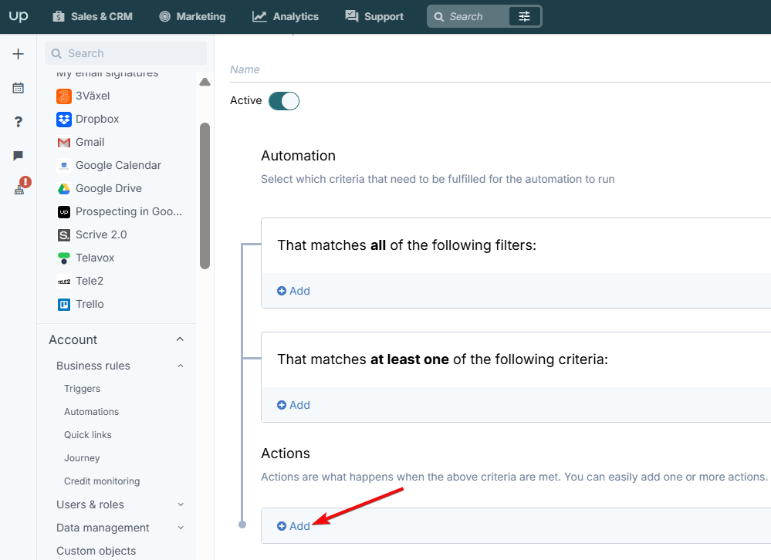771x560 pixels.
Task: Open the question mark help icon
Action: [x=19, y=122]
